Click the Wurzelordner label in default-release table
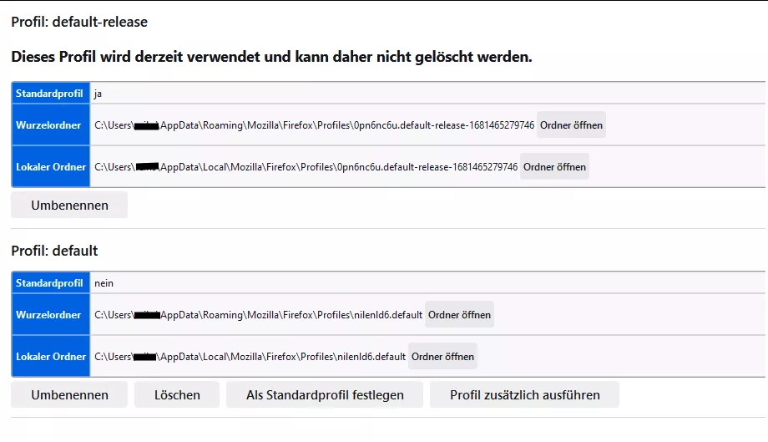Viewport: 768px width, 442px height. pos(48,125)
